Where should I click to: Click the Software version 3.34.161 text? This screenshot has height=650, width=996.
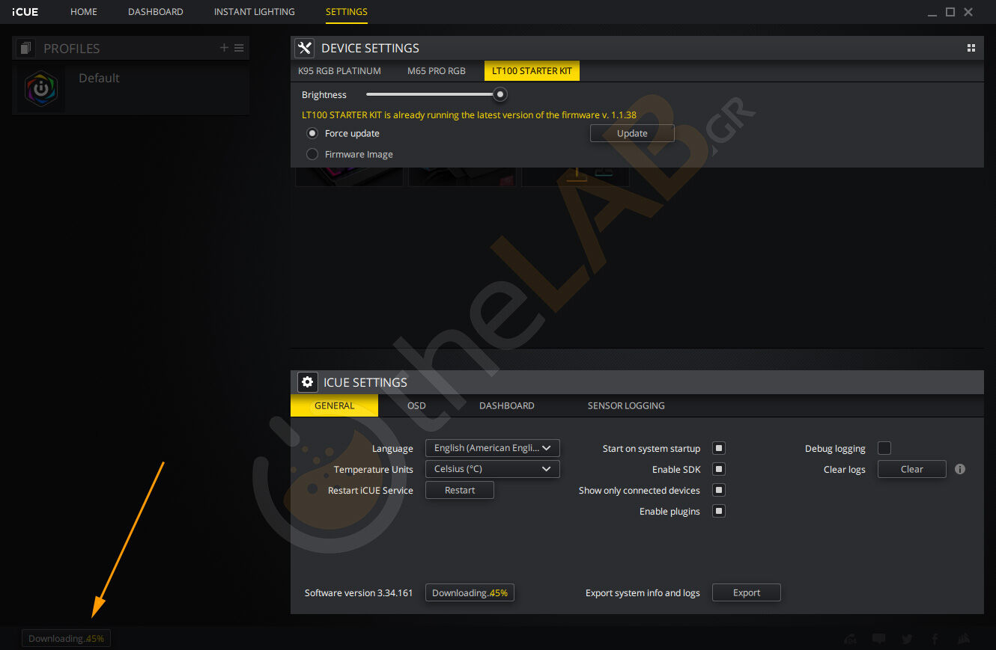359,593
